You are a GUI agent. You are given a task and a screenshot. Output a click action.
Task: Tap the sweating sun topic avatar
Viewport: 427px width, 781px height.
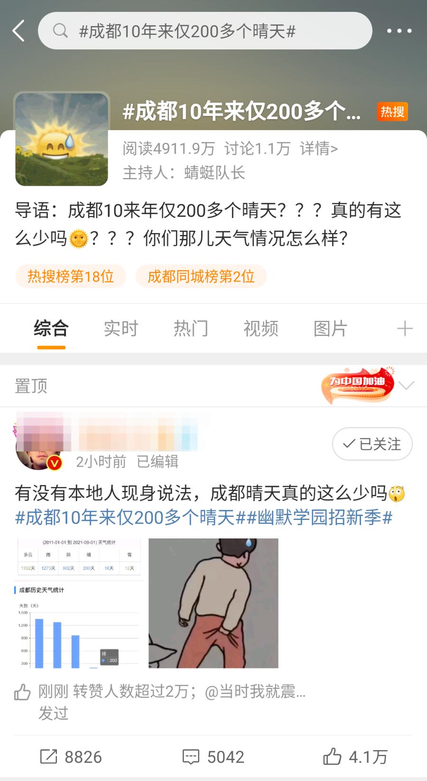(62, 139)
